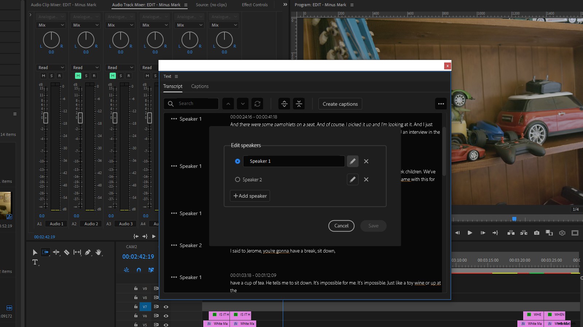The width and height of the screenshot is (583, 327).
Task: Select the Type tool
Action: (x=35, y=262)
